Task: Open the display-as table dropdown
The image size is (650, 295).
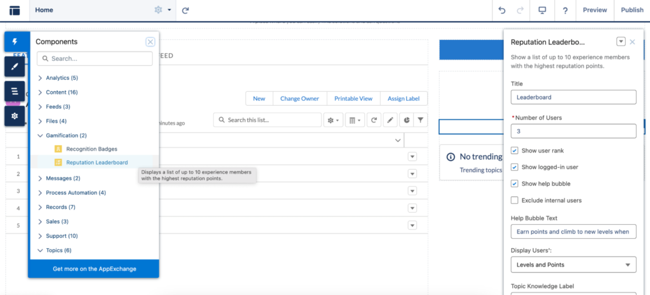Action: 355,120
